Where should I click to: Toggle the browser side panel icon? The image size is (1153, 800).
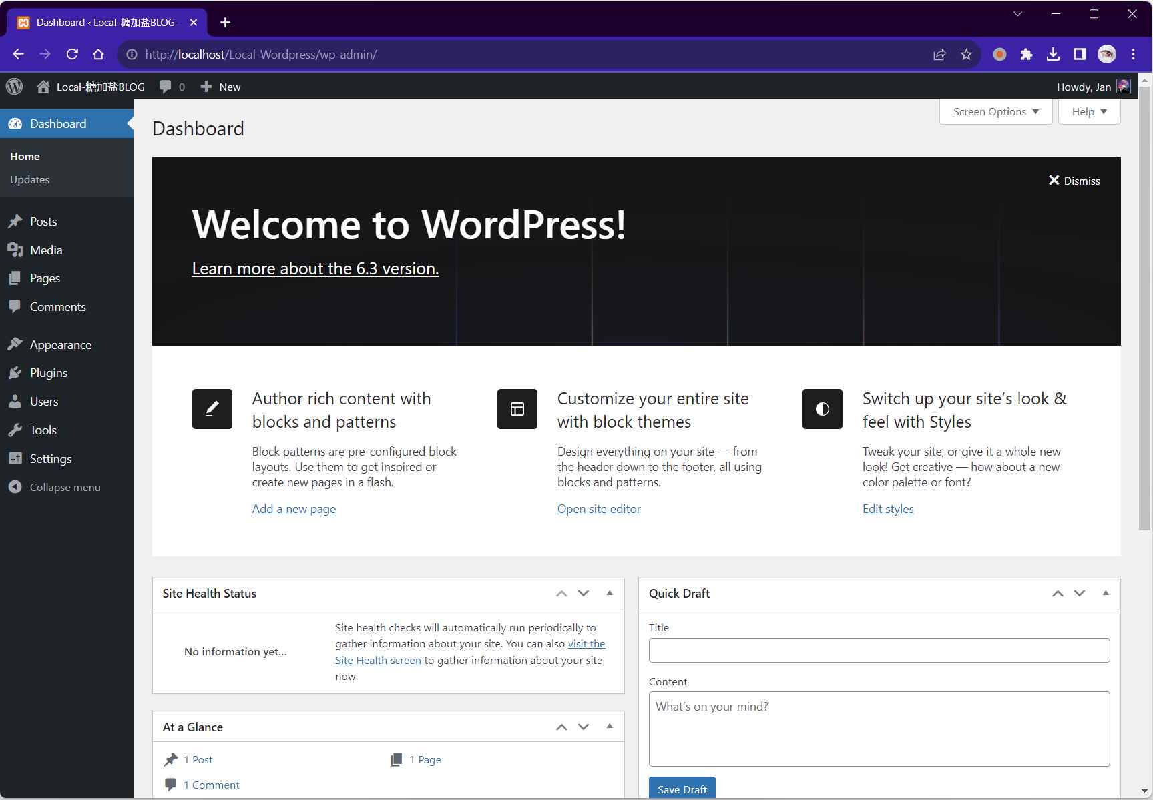pyautogui.click(x=1080, y=54)
